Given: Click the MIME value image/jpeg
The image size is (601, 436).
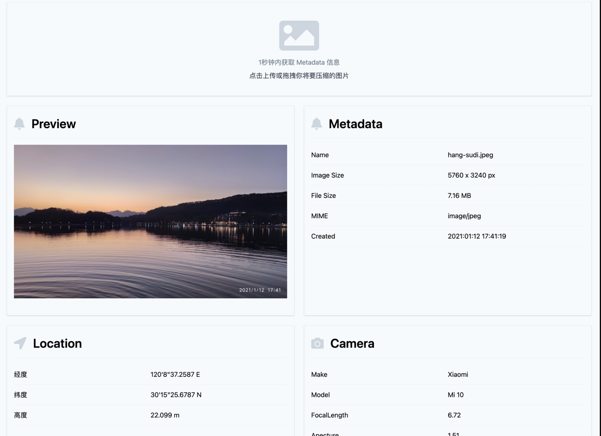Looking at the screenshot, I should (464, 216).
